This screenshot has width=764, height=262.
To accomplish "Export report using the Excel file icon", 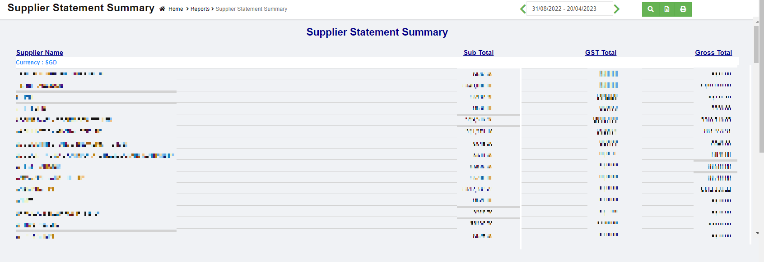I will click(x=667, y=9).
